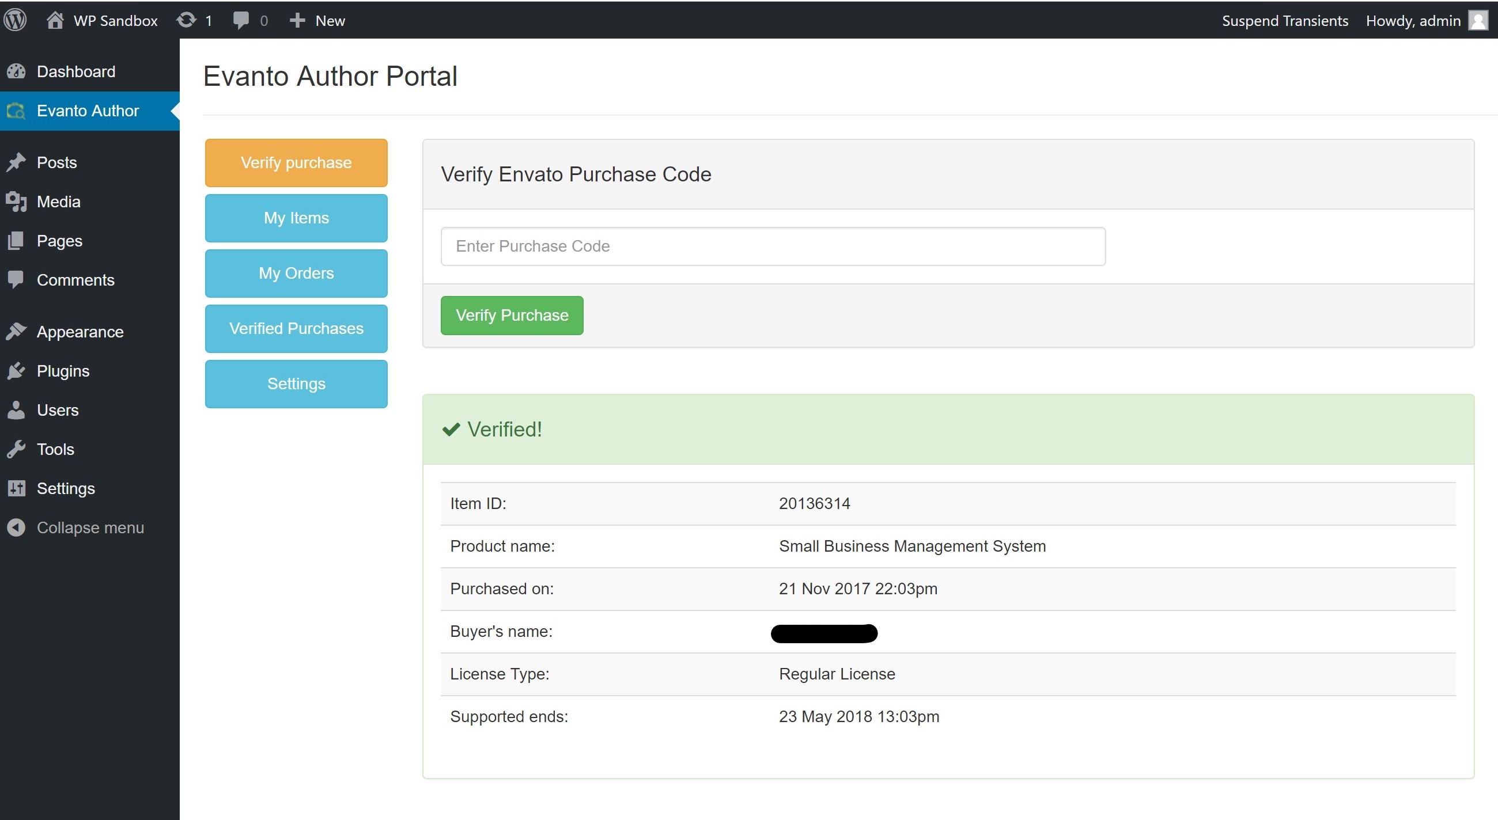Viewport: 1498px width, 820px height.
Task: Click the Users person icon
Action: point(16,409)
